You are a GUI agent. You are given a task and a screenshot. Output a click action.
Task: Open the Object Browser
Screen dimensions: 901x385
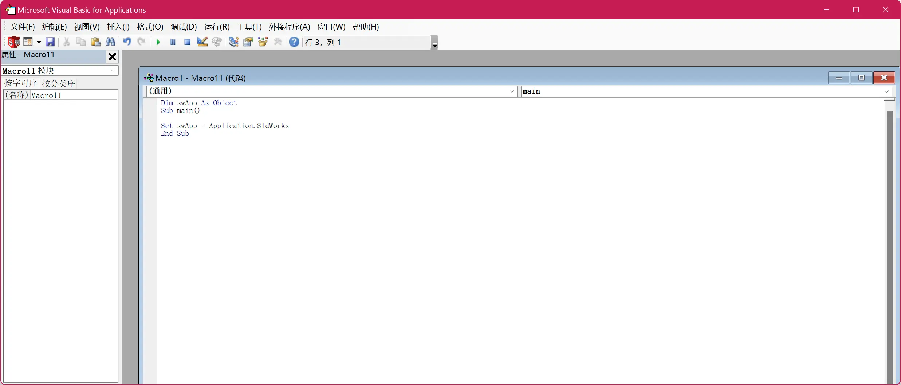pos(263,42)
